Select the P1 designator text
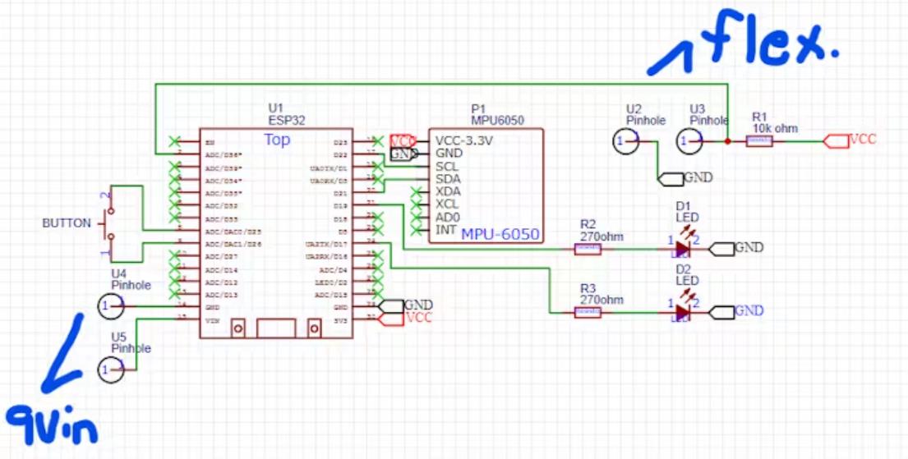The image size is (908, 459). [x=478, y=108]
